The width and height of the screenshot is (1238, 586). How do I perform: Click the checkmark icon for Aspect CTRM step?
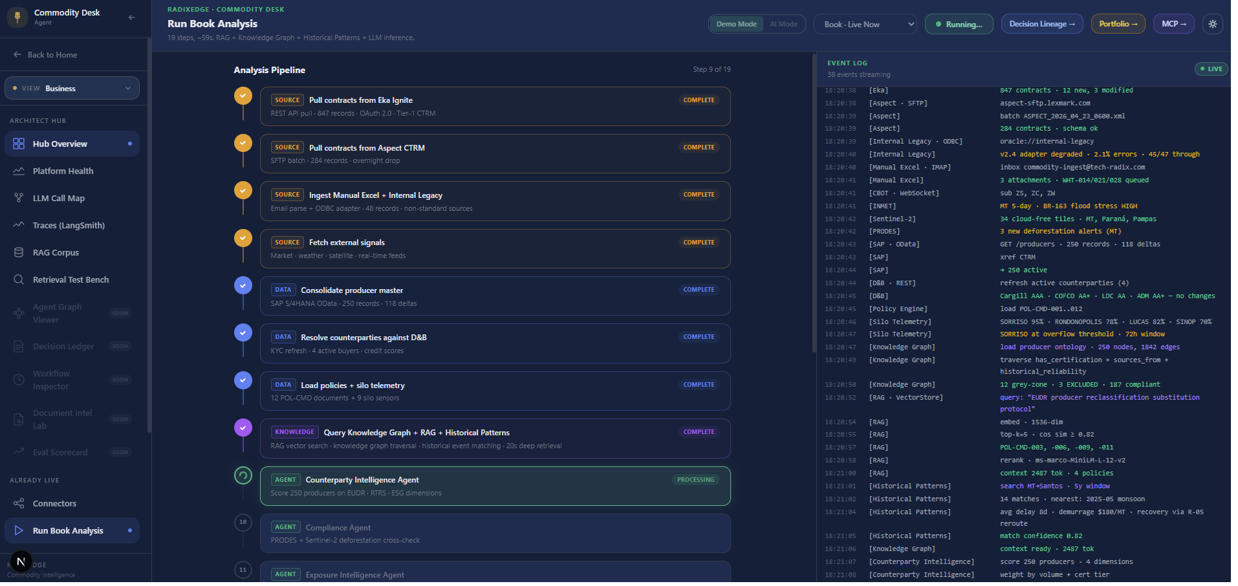(243, 143)
